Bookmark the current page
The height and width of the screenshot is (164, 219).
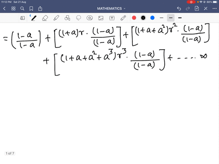[x=31, y=9]
